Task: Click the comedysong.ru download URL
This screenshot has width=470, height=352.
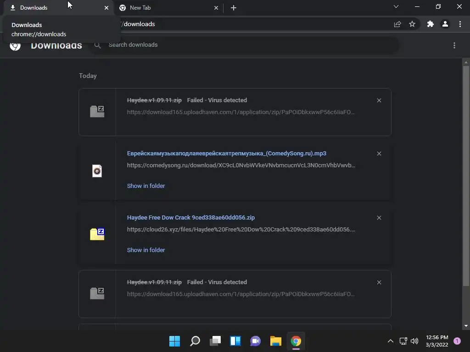Action: [241, 165]
